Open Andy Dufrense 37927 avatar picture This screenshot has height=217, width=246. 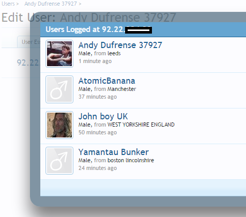point(59,54)
